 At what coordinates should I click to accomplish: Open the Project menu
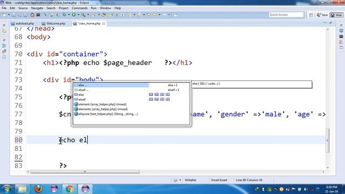[64, 8]
